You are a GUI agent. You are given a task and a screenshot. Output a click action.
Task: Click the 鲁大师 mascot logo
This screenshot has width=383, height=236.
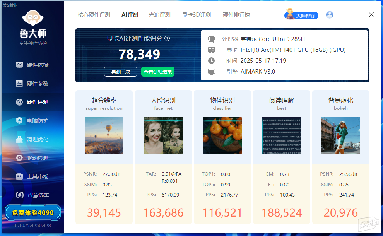click(x=33, y=18)
